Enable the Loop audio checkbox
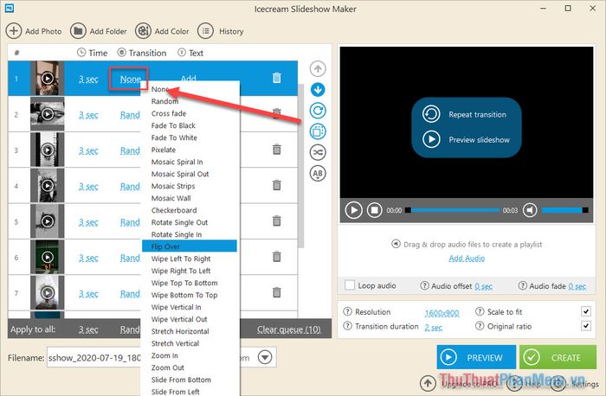The width and height of the screenshot is (606, 396). tap(350, 285)
